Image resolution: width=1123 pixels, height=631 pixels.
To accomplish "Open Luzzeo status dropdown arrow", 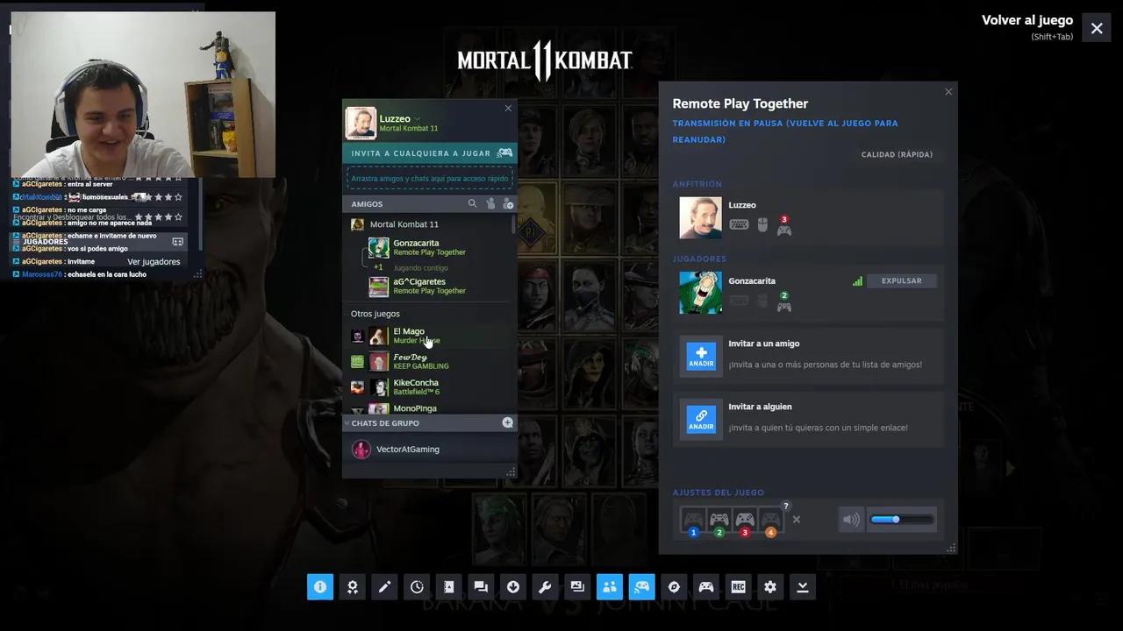I will point(418,118).
